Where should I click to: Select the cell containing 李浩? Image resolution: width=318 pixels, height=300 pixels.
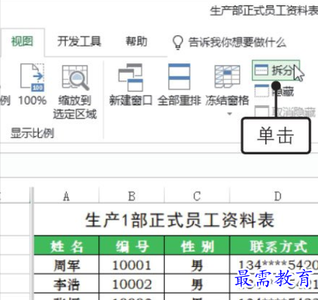(67, 283)
